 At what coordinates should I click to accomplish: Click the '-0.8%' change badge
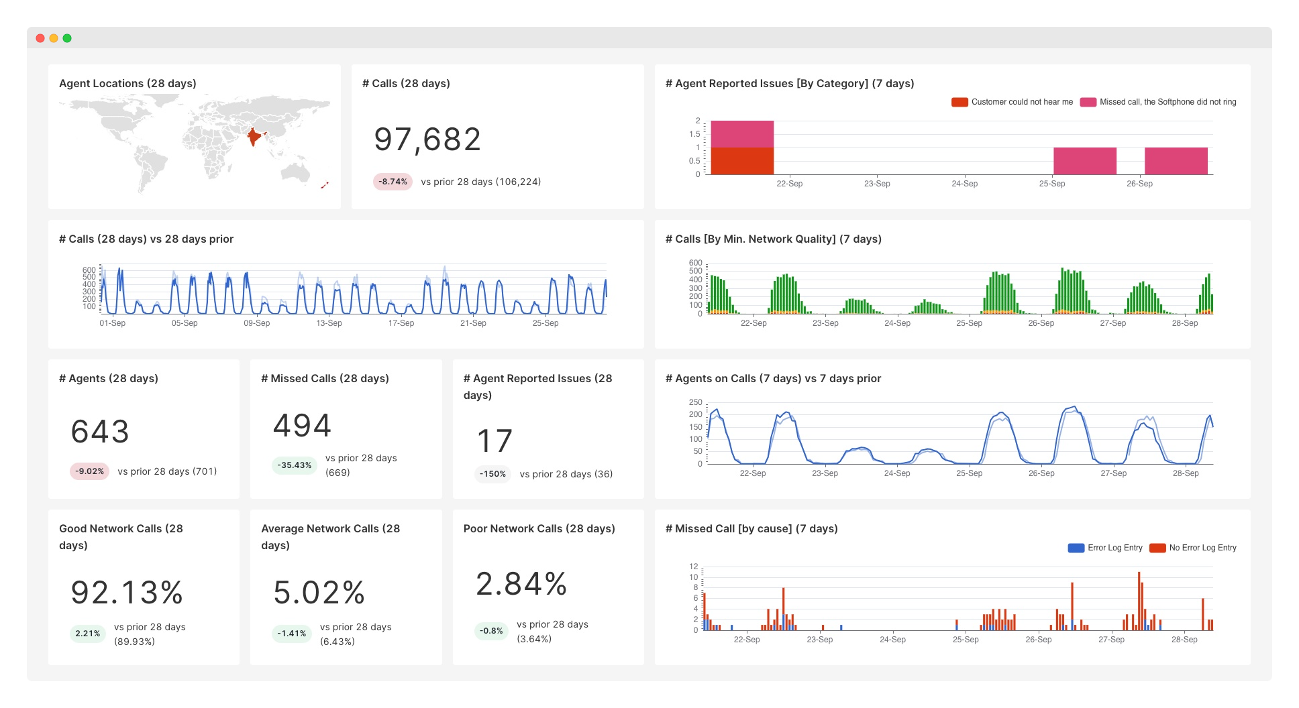(492, 631)
